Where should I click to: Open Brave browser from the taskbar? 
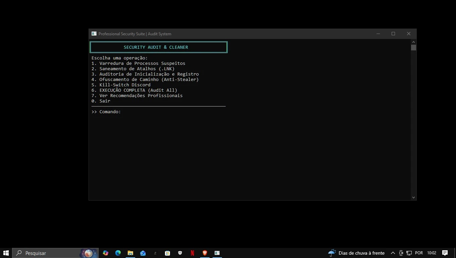click(x=205, y=253)
